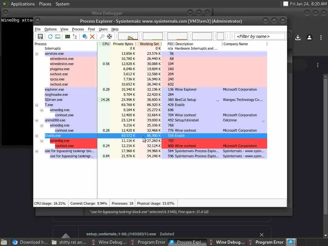Click the System Information toolbar icon
328x246 pixels.
(67, 37)
